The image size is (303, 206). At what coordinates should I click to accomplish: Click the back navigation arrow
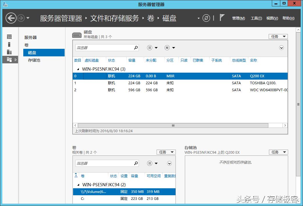click(x=11, y=18)
